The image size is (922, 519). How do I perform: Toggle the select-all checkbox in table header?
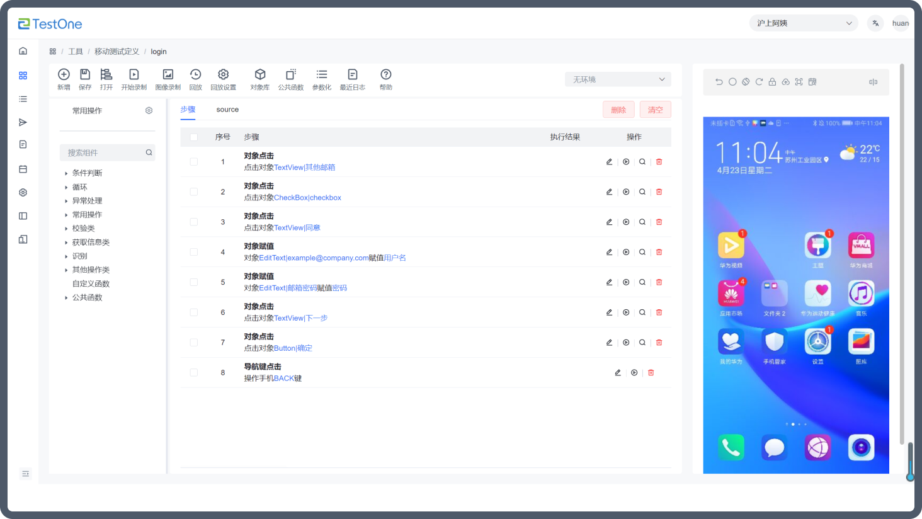pos(194,137)
